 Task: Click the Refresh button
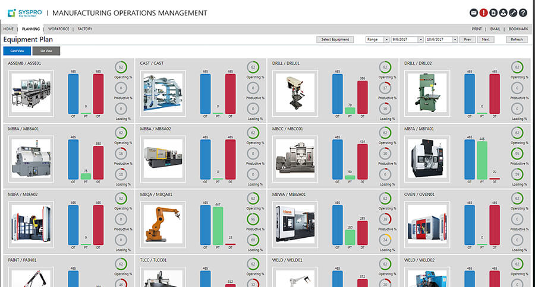pos(517,40)
